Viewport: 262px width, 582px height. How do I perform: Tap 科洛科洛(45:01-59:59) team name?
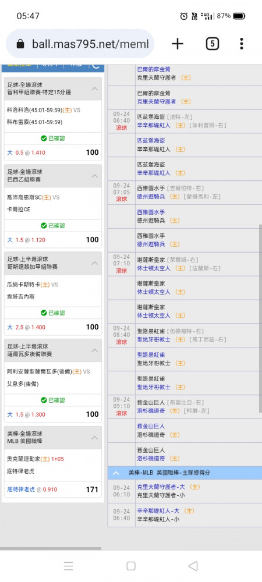point(34,110)
